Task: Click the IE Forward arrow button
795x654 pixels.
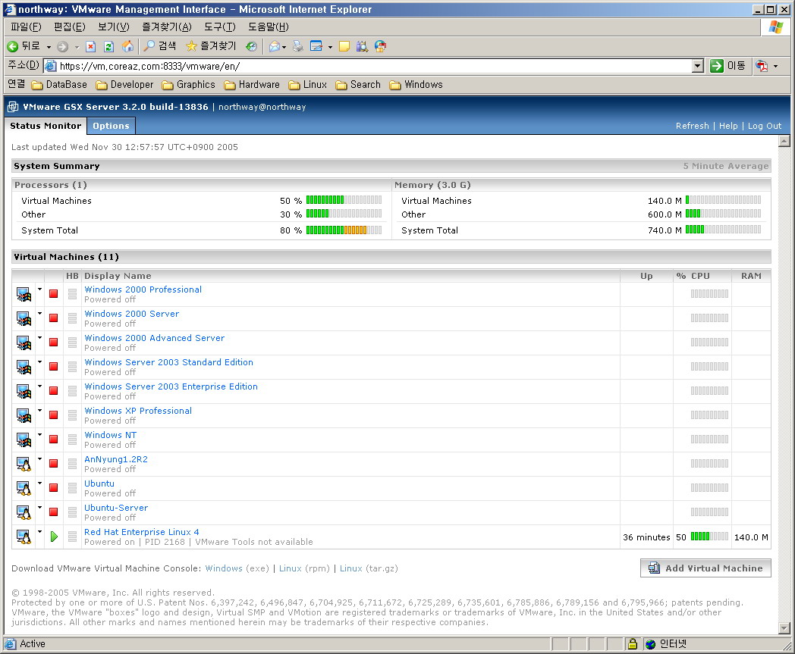Action: [x=62, y=46]
